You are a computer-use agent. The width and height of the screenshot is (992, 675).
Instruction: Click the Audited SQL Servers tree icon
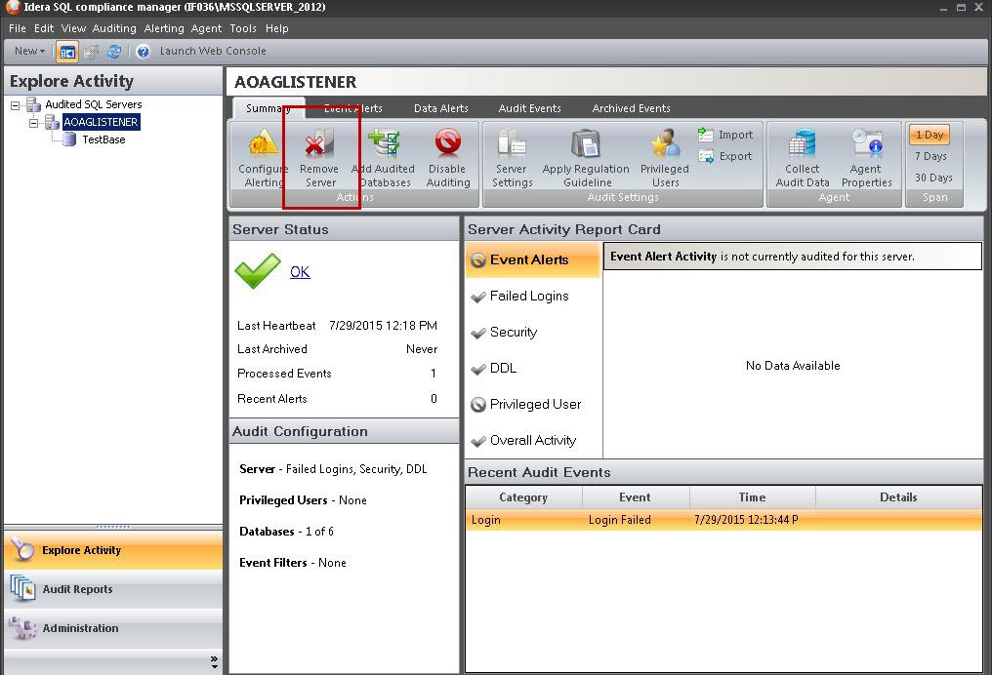[x=33, y=104]
